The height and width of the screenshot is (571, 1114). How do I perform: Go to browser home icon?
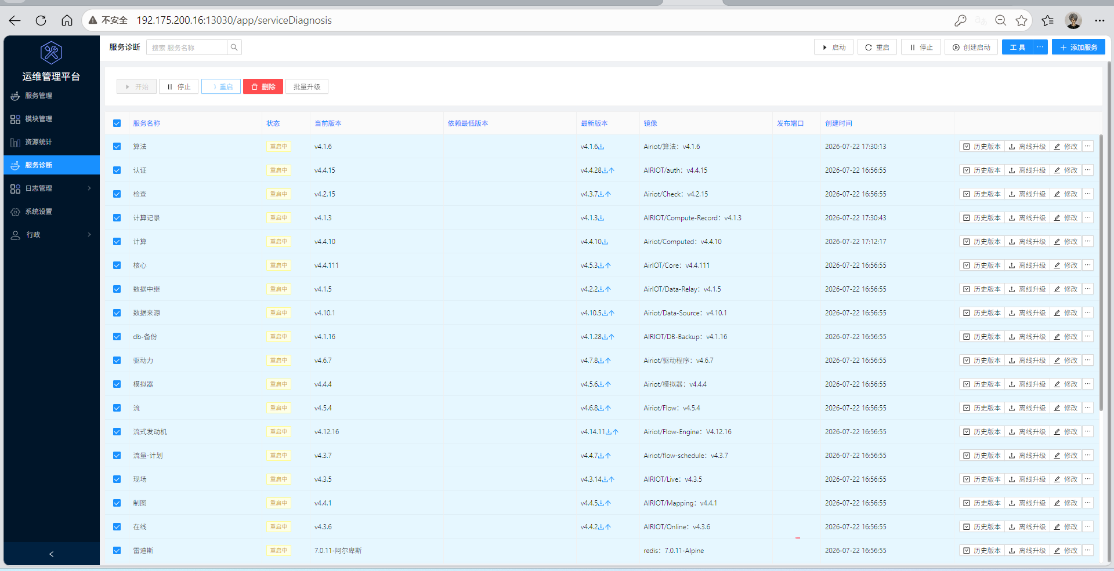pyautogui.click(x=67, y=20)
